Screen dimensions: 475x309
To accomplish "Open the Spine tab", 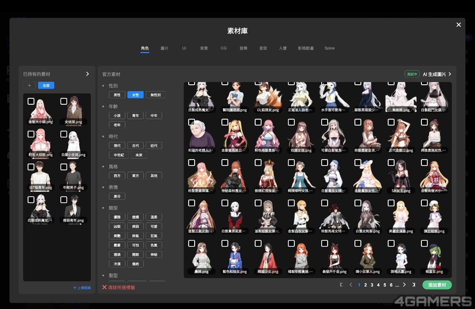I will (x=329, y=48).
